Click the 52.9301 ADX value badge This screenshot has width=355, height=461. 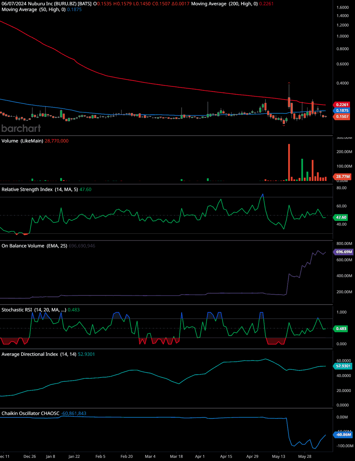343,366
